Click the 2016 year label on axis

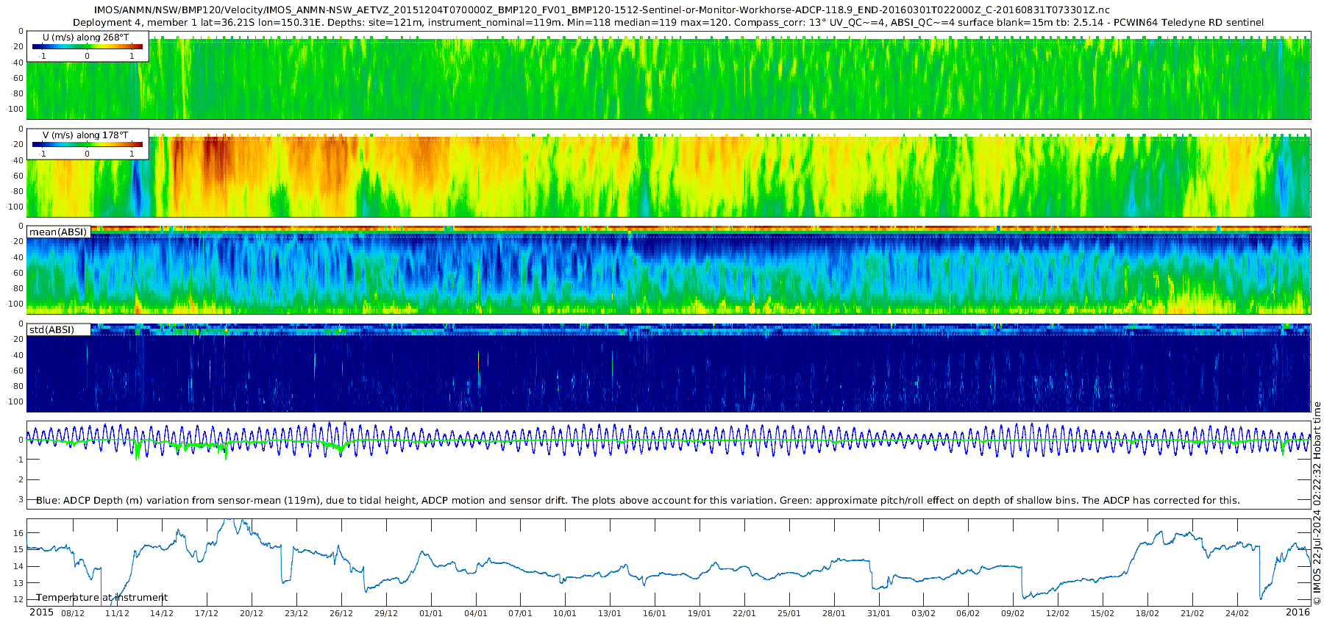click(1298, 612)
